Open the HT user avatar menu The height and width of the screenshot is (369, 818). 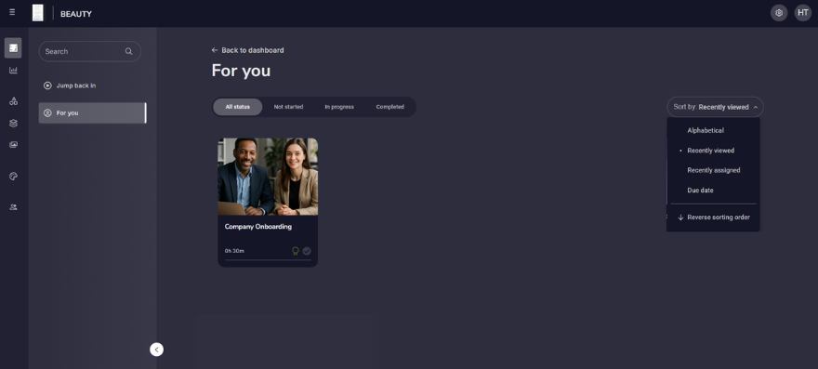pos(803,13)
